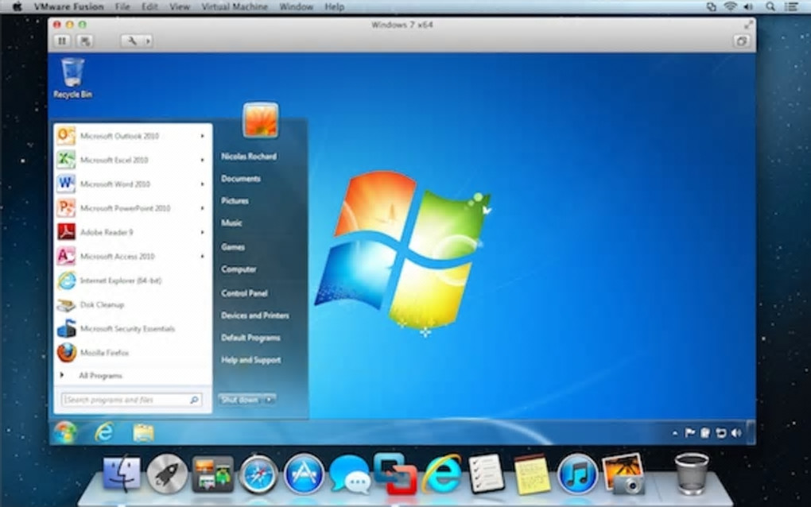
Task: Take a snapshot with VMware toolbar icon
Action: click(85, 41)
